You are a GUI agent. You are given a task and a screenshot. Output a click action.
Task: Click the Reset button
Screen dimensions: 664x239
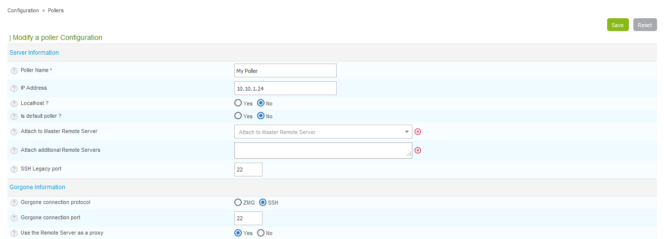coord(645,25)
